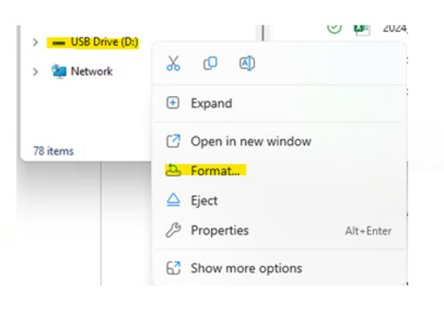Expand the Network tree node chevron

click(35, 71)
